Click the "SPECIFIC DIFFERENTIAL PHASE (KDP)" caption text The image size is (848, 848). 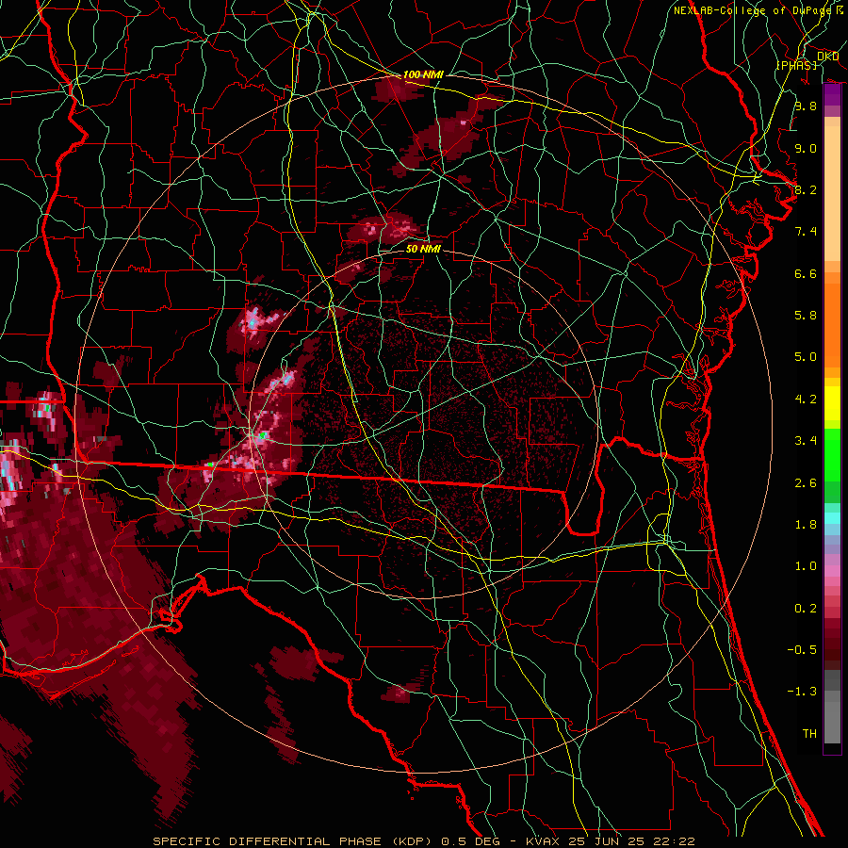point(291,841)
